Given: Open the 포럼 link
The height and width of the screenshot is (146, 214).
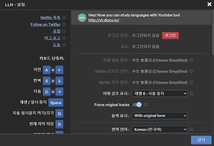Looking at the screenshot, I should [57, 31].
